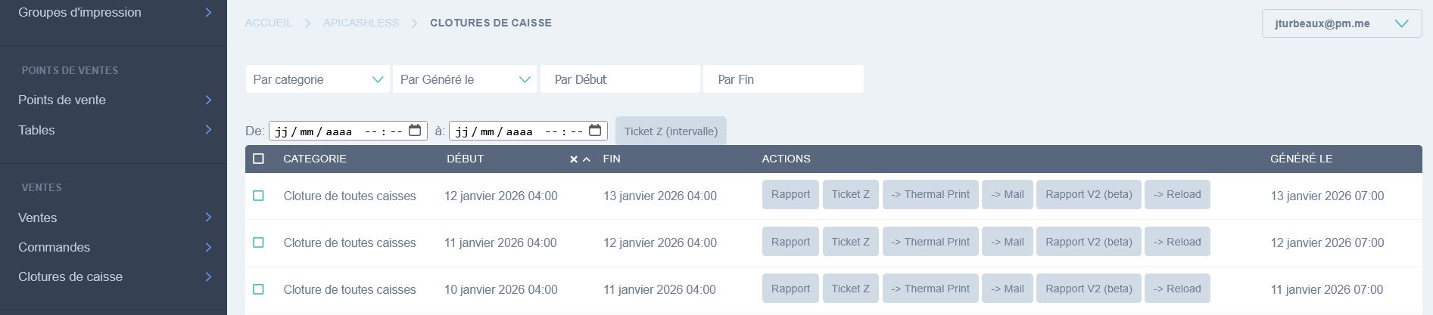Clear the Début column sort with the X icon
Image resolution: width=1433 pixels, height=315 pixels.
pos(574,159)
